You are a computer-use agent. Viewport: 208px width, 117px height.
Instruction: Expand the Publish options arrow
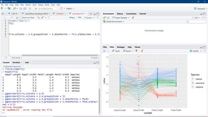[x=201, y=51]
